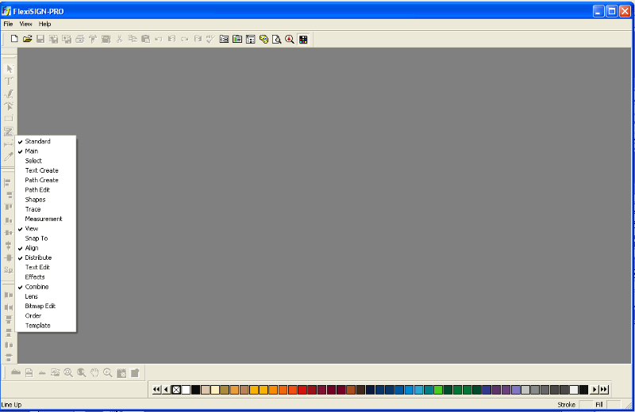The image size is (635, 412).
Task: Select the black swatch next to white
Action: (x=195, y=390)
